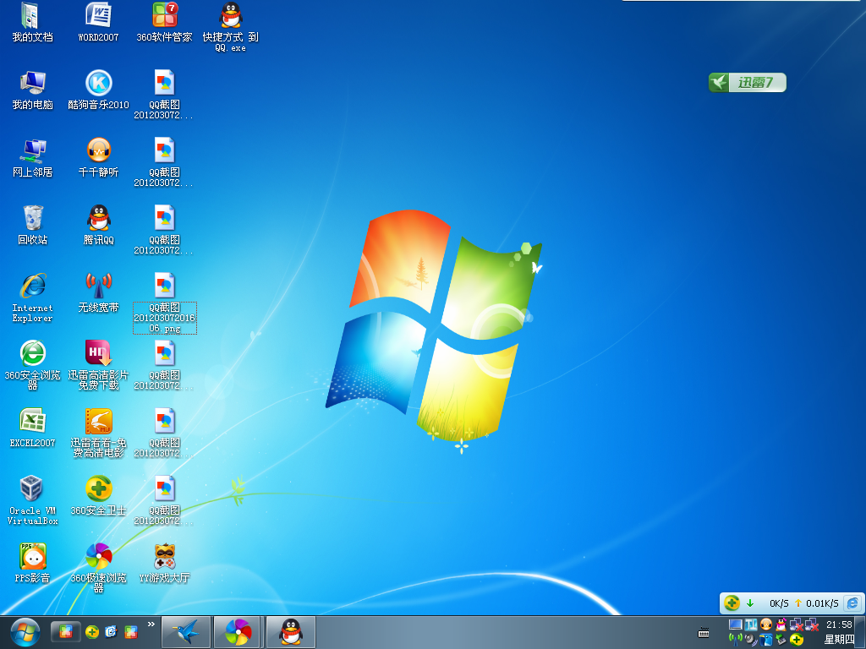Launch WORD2007 from the desktop

tap(98, 22)
